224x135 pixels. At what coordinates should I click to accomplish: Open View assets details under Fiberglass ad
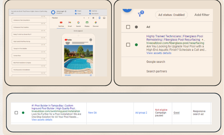click(x=159, y=53)
